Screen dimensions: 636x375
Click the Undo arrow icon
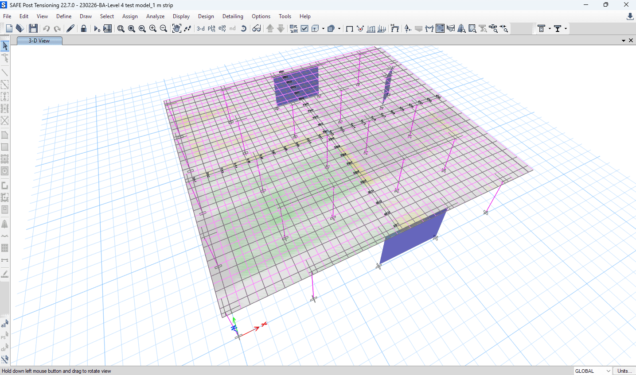tap(46, 28)
